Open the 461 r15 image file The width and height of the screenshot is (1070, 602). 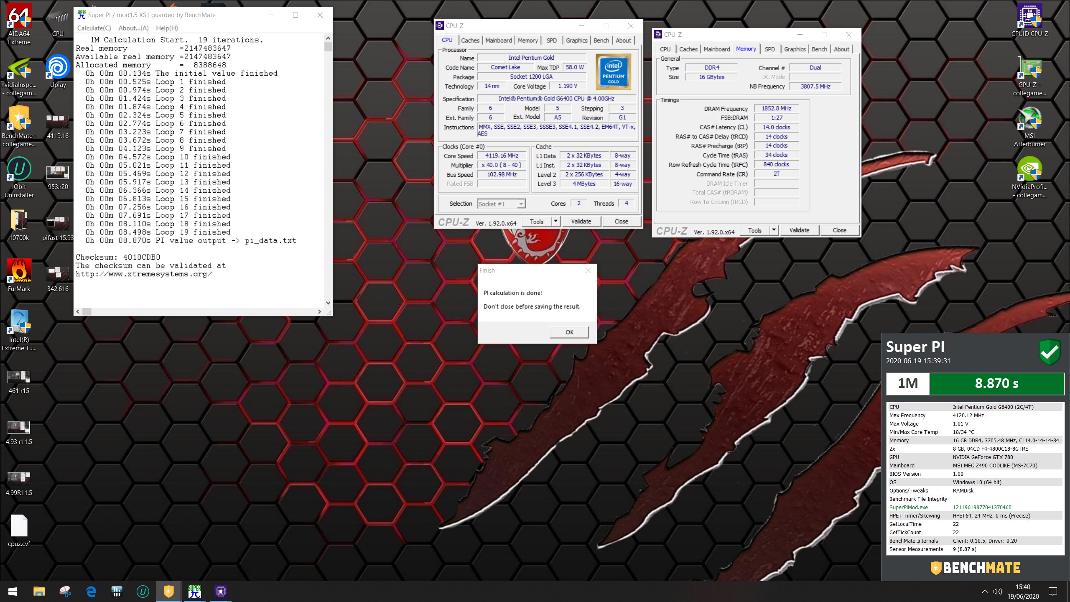[x=19, y=382]
